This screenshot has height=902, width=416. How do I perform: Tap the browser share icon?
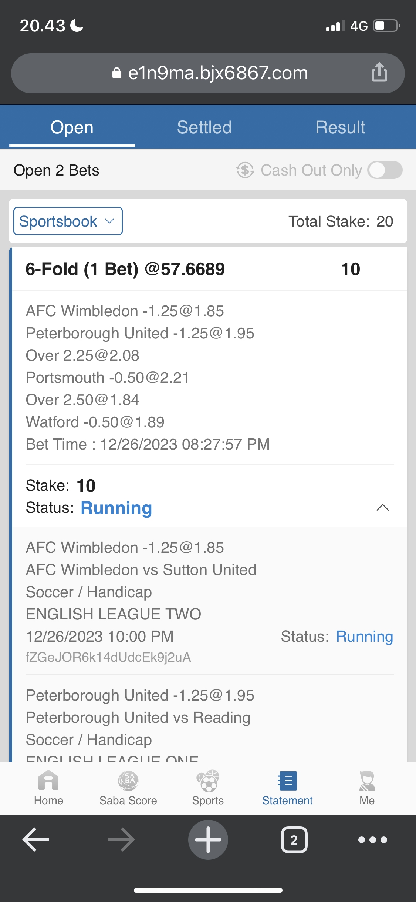379,72
